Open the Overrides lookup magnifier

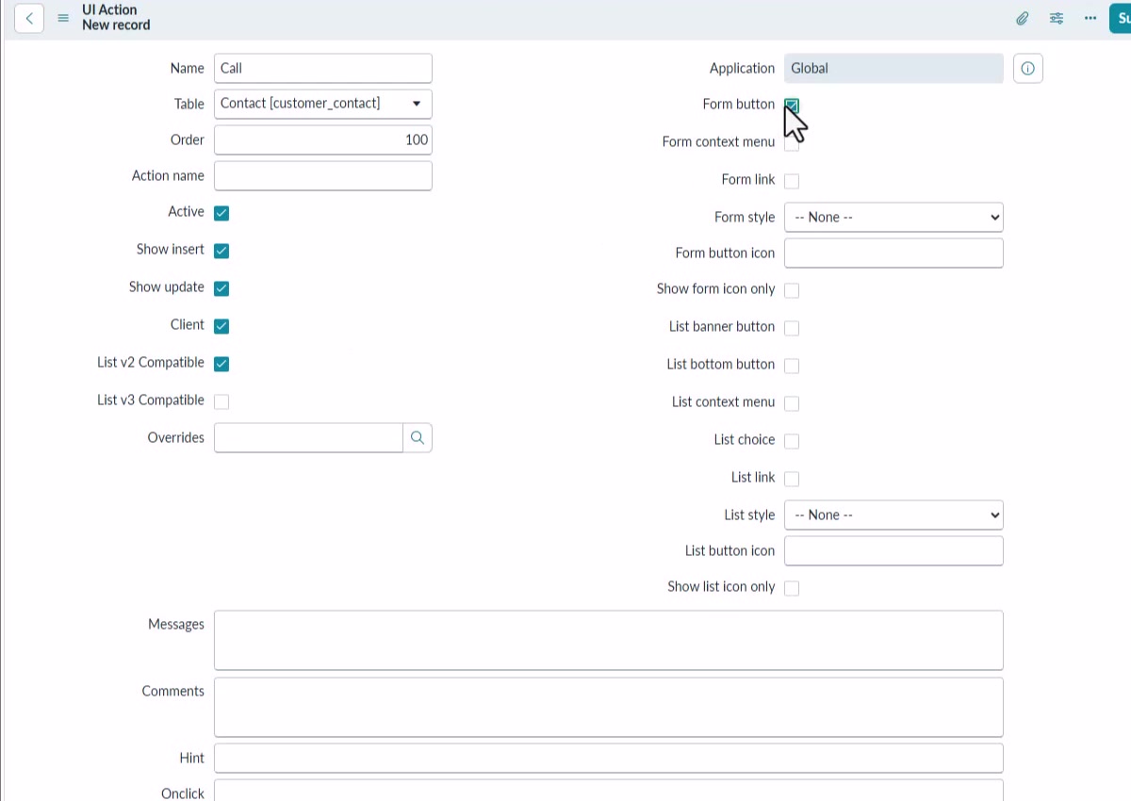point(418,438)
